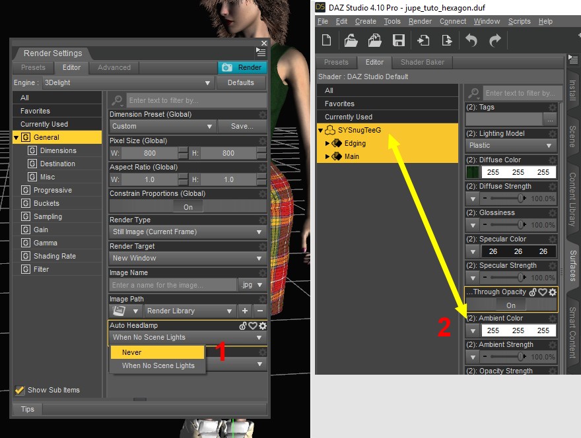Open the Lighting Model Plastic dropdown

tap(511, 146)
